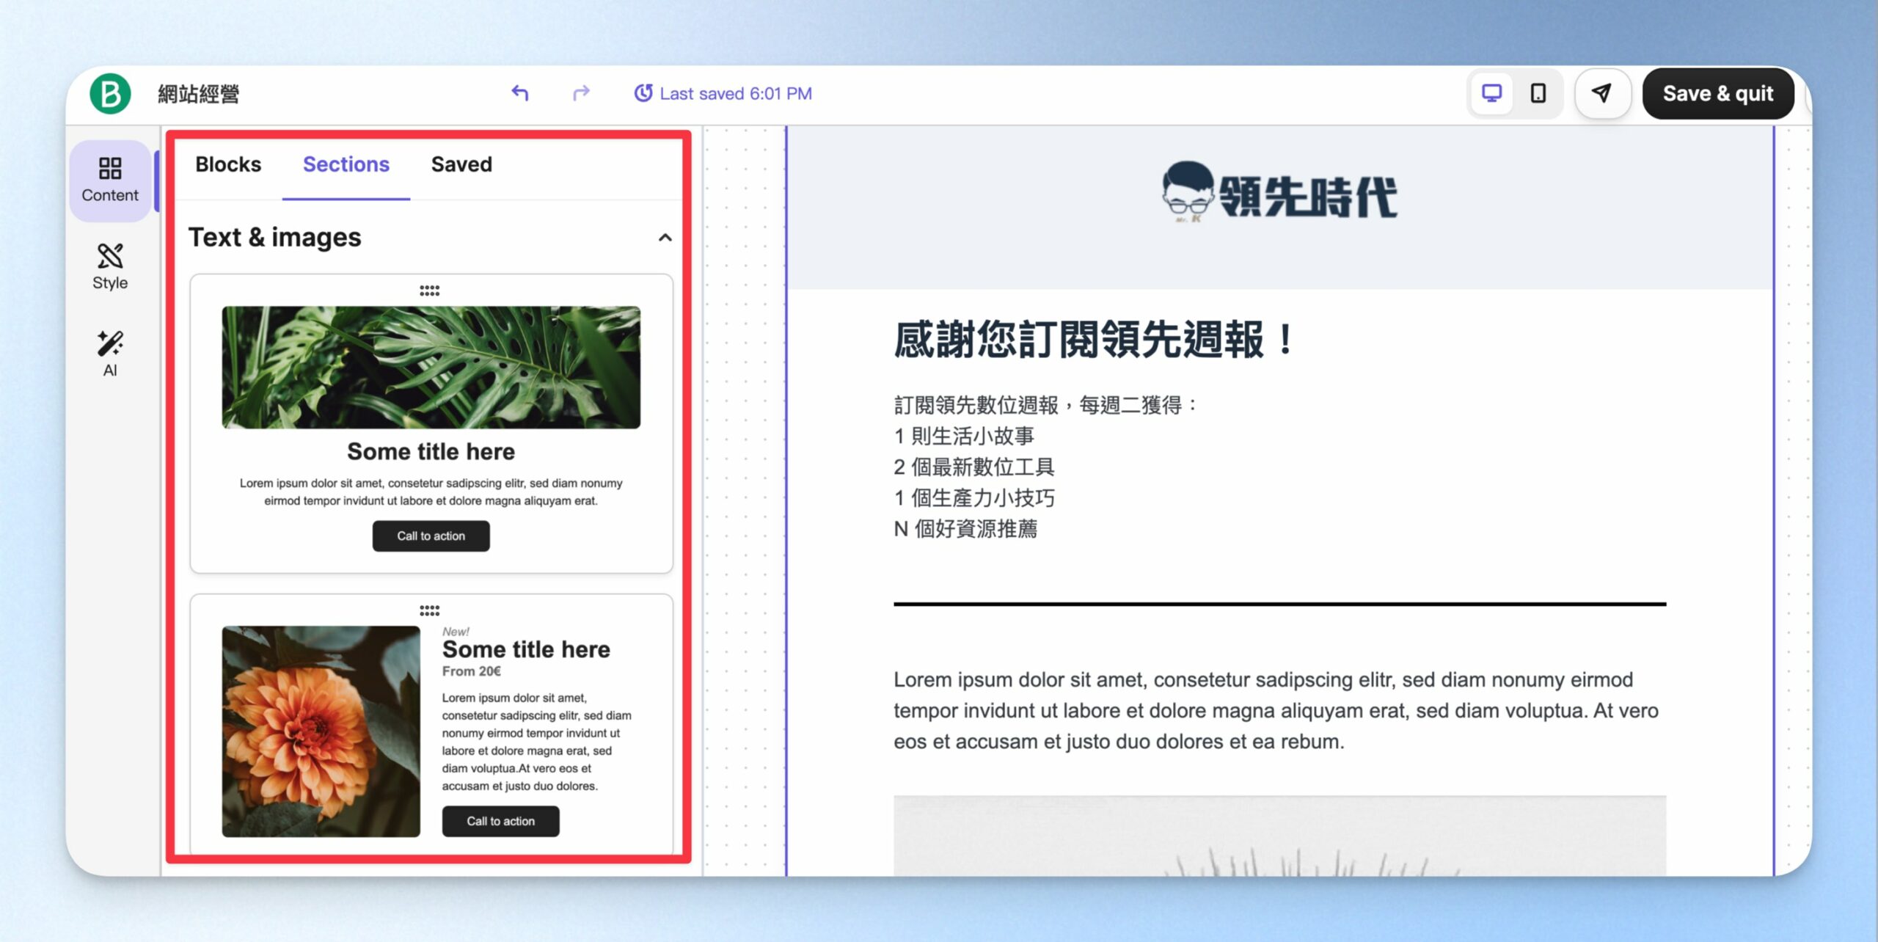The height and width of the screenshot is (942, 1878).
Task: Open the Content sidebar panel
Action: tap(110, 180)
